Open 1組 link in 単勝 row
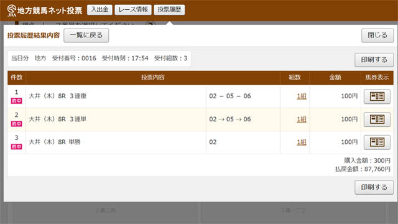 (x=302, y=142)
